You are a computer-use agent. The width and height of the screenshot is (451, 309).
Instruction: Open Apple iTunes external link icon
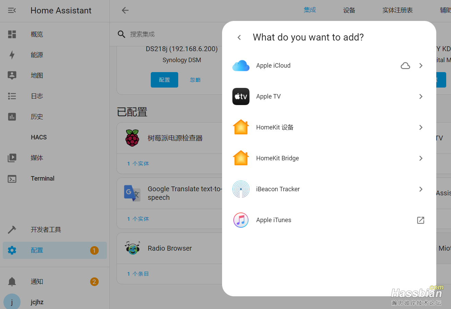pyautogui.click(x=420, y=220)
